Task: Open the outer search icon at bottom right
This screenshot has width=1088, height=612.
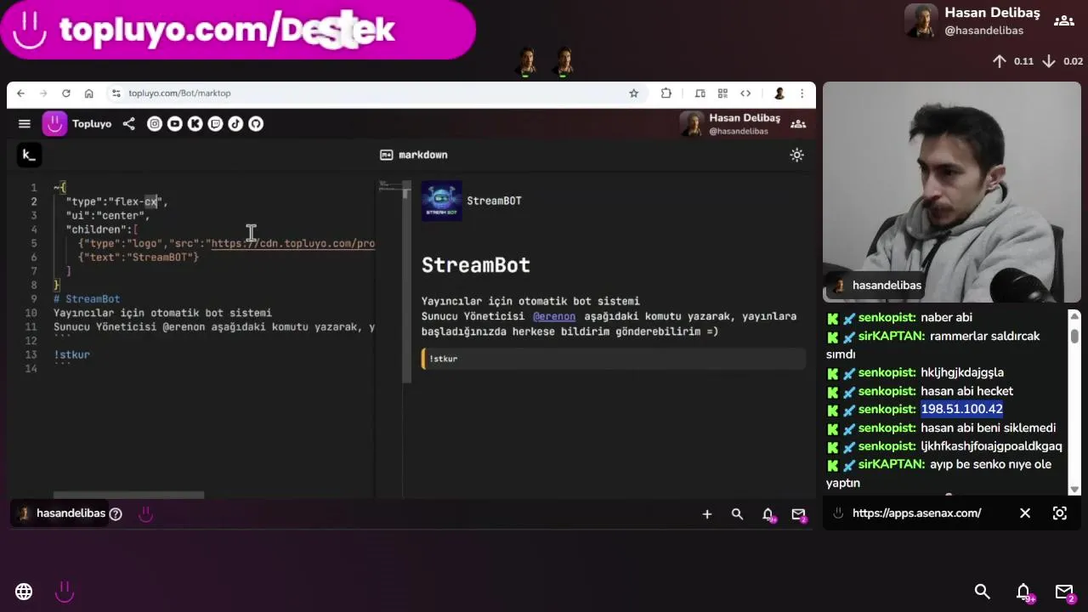Action: click(983, 592)
